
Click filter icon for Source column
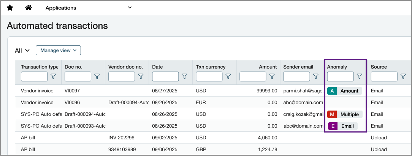coord(403,76)
